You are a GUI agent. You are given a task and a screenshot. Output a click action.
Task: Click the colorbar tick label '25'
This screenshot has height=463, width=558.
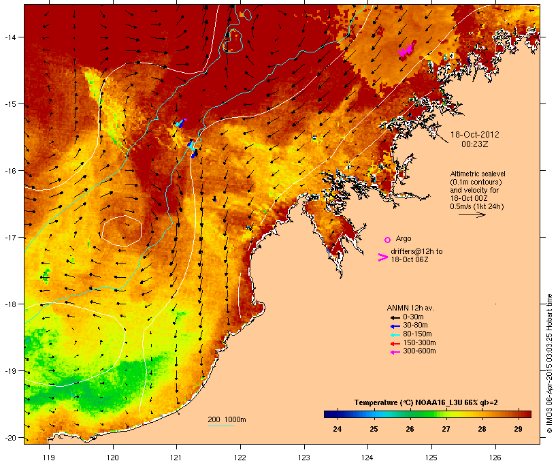point(374,429)
